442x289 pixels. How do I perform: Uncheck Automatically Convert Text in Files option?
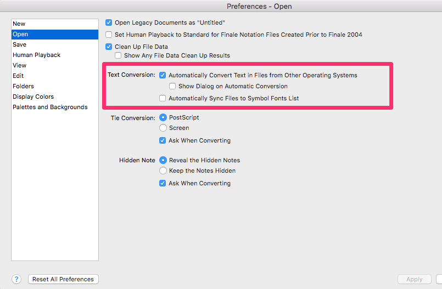click(163, 75)
